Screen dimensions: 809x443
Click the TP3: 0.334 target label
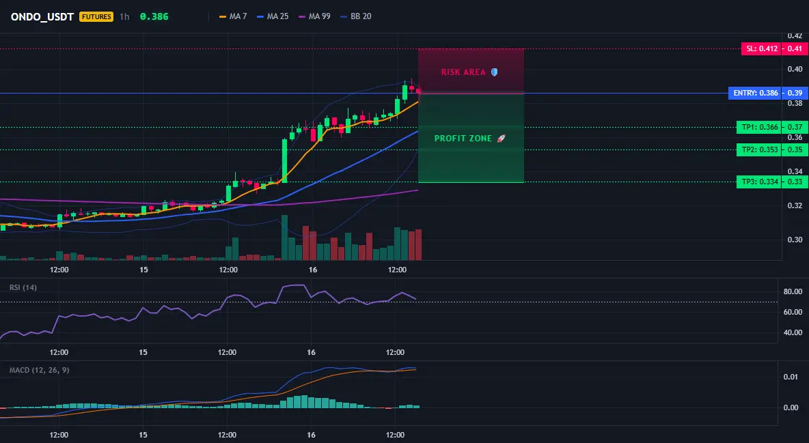click(760, 182)
